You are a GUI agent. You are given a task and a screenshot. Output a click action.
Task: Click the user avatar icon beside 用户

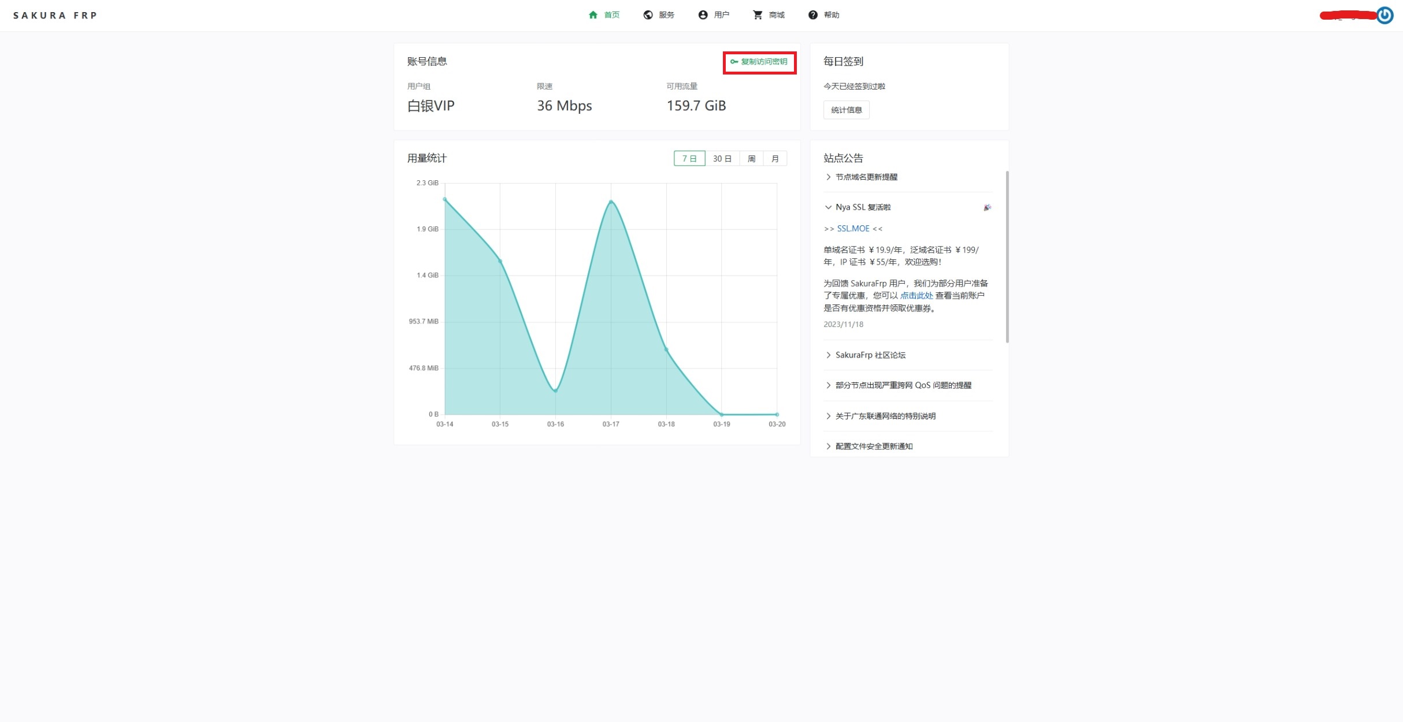click(x=703, y=15)
